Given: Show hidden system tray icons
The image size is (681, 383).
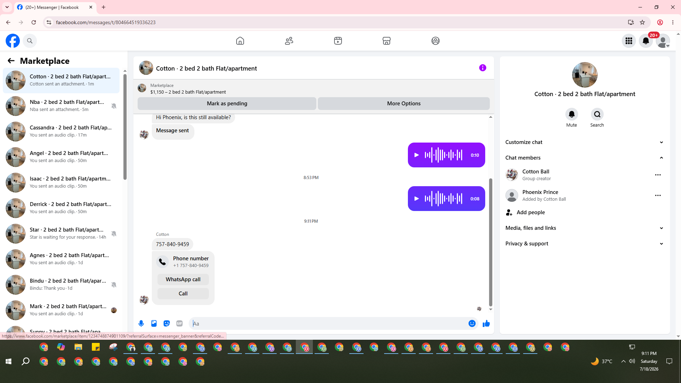Looking at the screenshot, I should pos(623,361).
